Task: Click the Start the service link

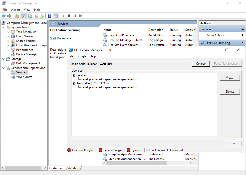Action: coord(53,38)
